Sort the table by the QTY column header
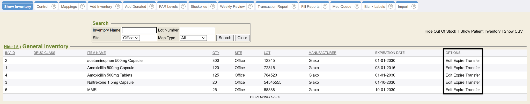Viewport: 530px width, 104px height. point(216,53)
